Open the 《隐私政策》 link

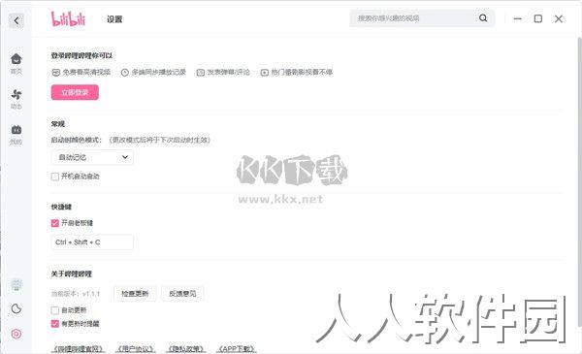tap(186, 349)
